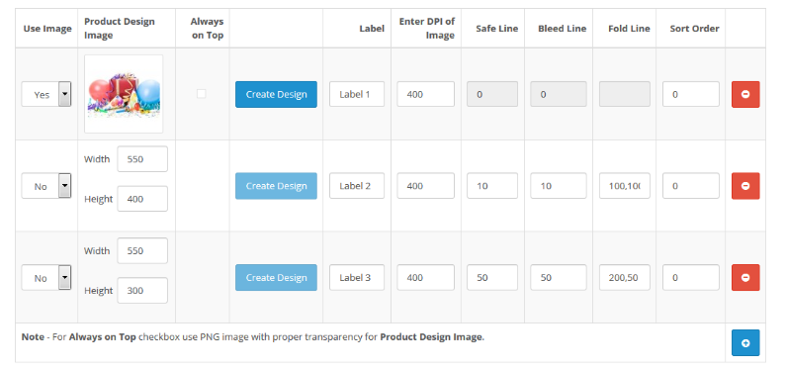Screen dimensions: 786x369
Task: Click Create Design button for Label 2
Action: pyautogui.click(x=276, y=186)
